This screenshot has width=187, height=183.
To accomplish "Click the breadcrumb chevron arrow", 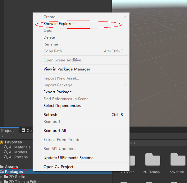I will click(x=135, y=143).
